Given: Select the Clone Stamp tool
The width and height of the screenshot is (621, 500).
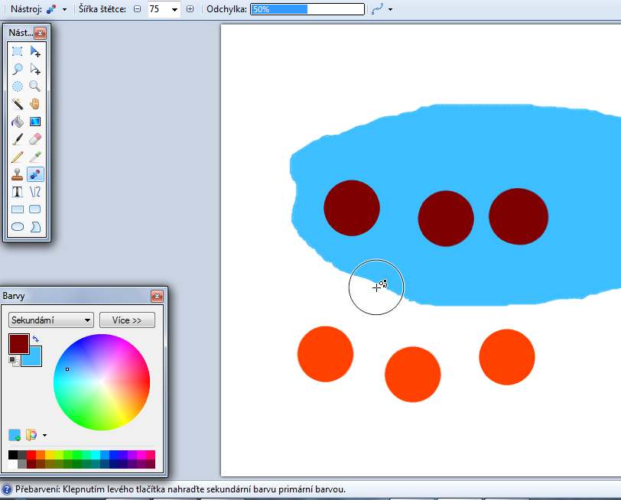Looking at the screenshot, I should tap(17, 174).
